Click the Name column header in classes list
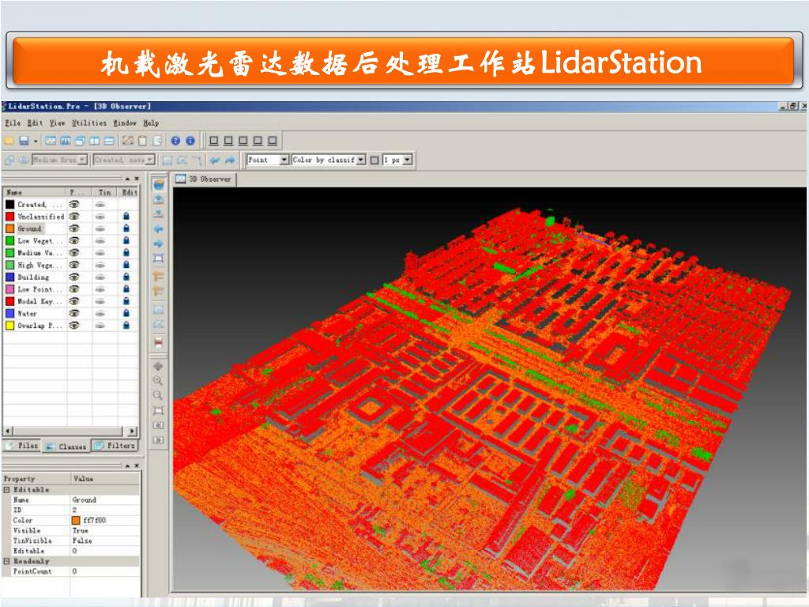The image size is (809, 607). pyautogui.click(x=35, y=192)
